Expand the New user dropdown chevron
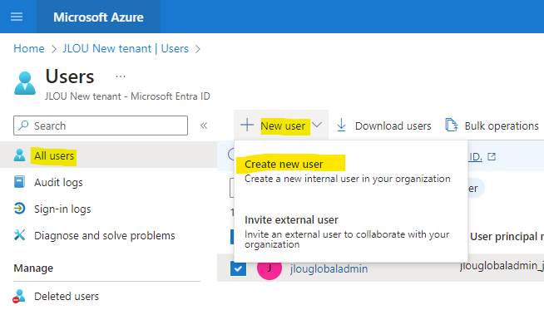This screenshot has width=544, height=310. pos(317,125)
